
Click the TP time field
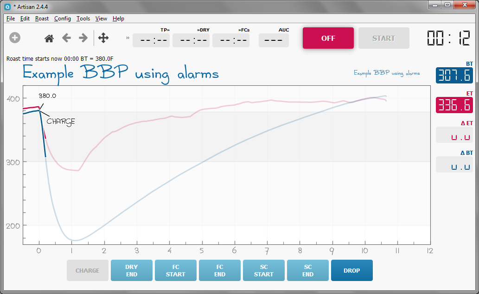click(151, 40)
